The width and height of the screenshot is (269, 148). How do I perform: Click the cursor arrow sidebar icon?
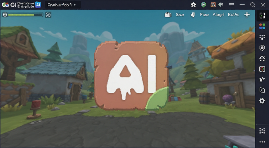262,80
